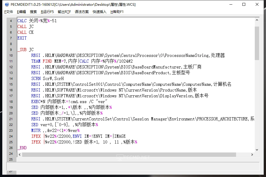Image resolution: width=266 pixels, height=177 pixels.
Task: Click vertical scrollbar down arrow
Action: [x=257, y=150]
